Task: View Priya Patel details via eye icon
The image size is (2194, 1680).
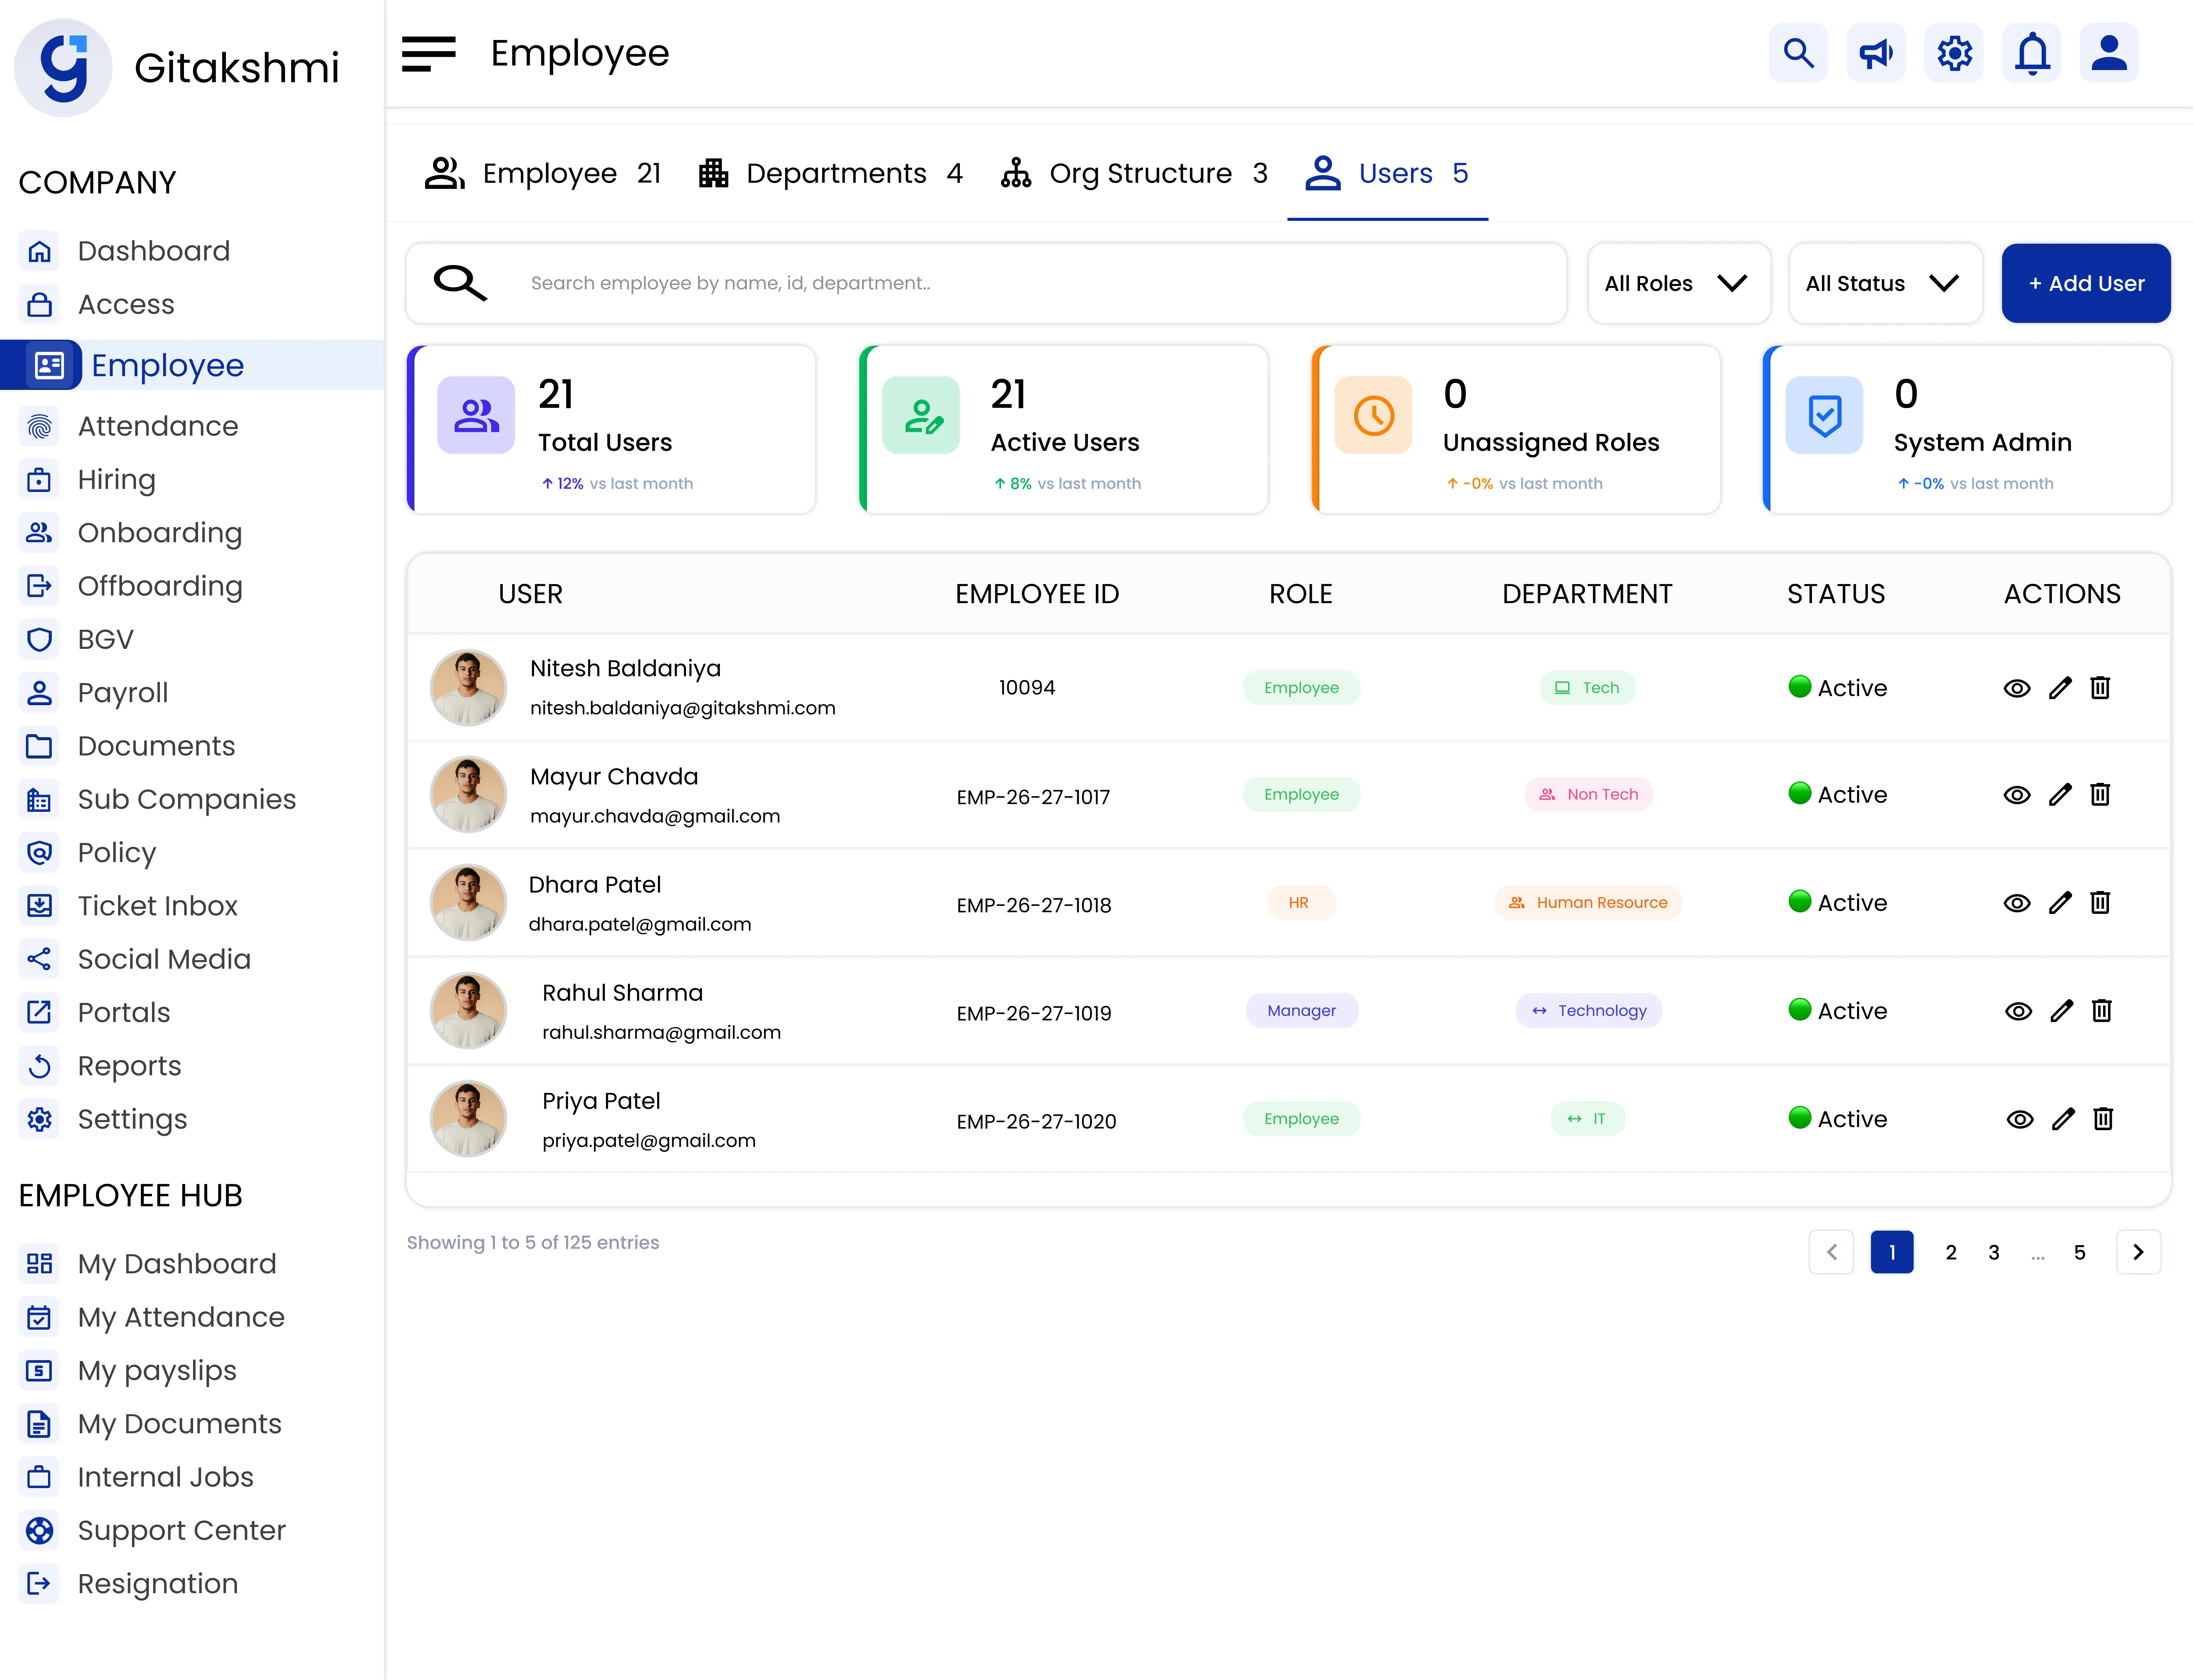Action: (2020, 1119)
